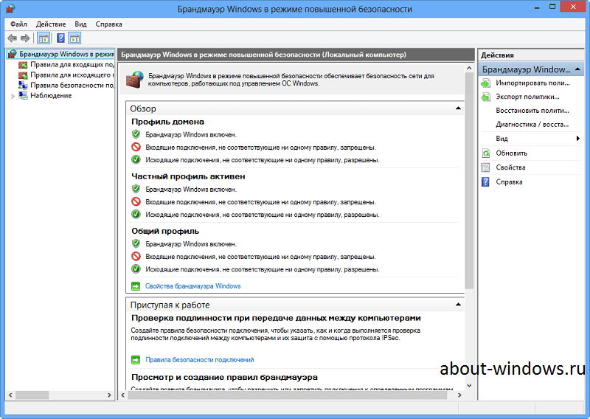Click Экспорт политики... action
Viewport: 590px width, 419px height.
(x=527, y=97)
